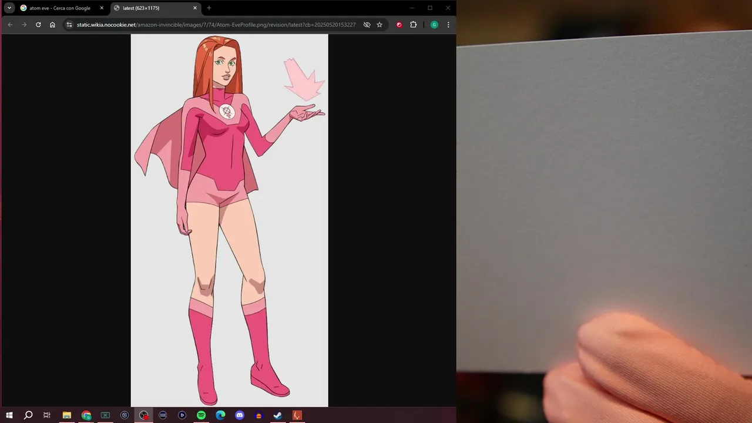Bookmark this page with the star icon
This screenshot has width=752, height=423.
click(x=380, y=25)
